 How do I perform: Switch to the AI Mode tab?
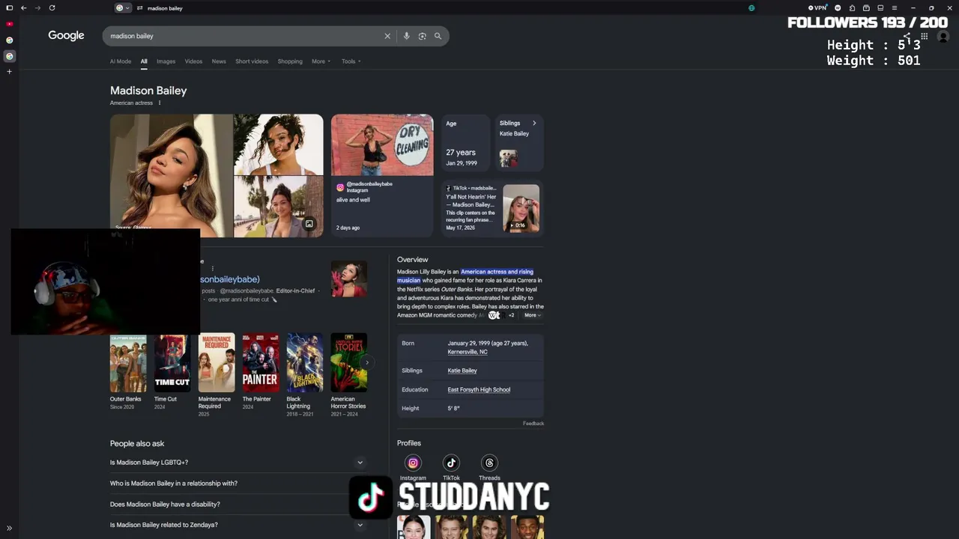point(121,61)
